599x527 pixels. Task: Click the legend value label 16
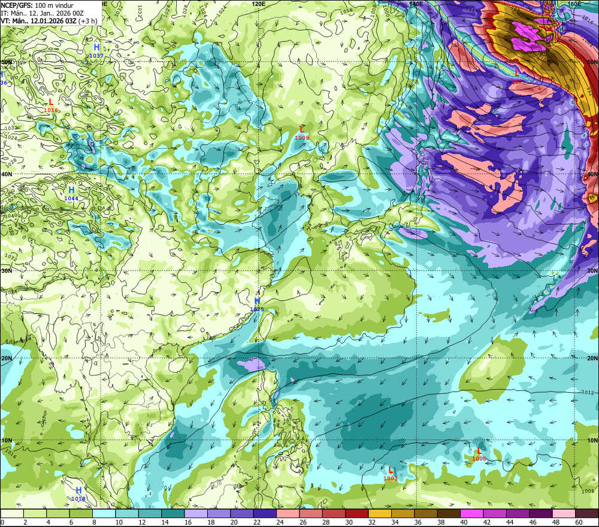[x=188, y=522]
